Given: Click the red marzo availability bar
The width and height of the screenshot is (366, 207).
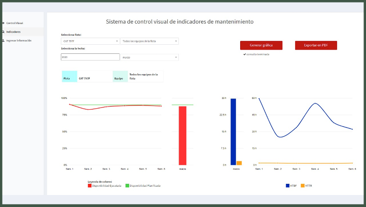Looking at the screenshot, I should tap(183, 136).
